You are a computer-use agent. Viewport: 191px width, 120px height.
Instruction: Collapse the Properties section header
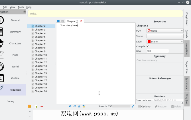click(160, 21)
